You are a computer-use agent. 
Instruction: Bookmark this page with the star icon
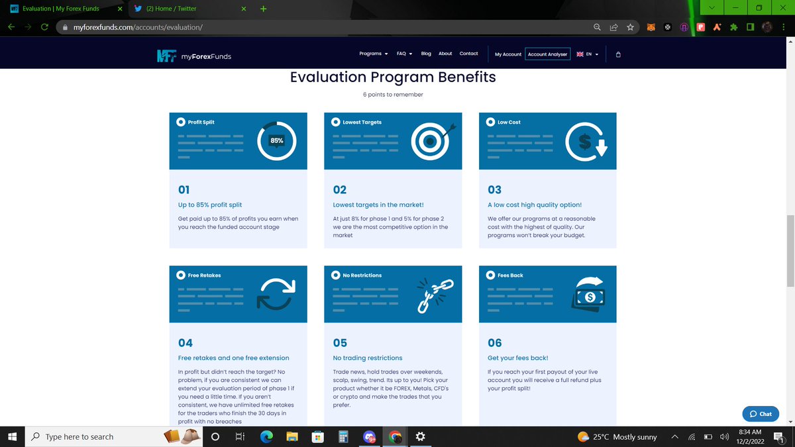pos(630,27)
